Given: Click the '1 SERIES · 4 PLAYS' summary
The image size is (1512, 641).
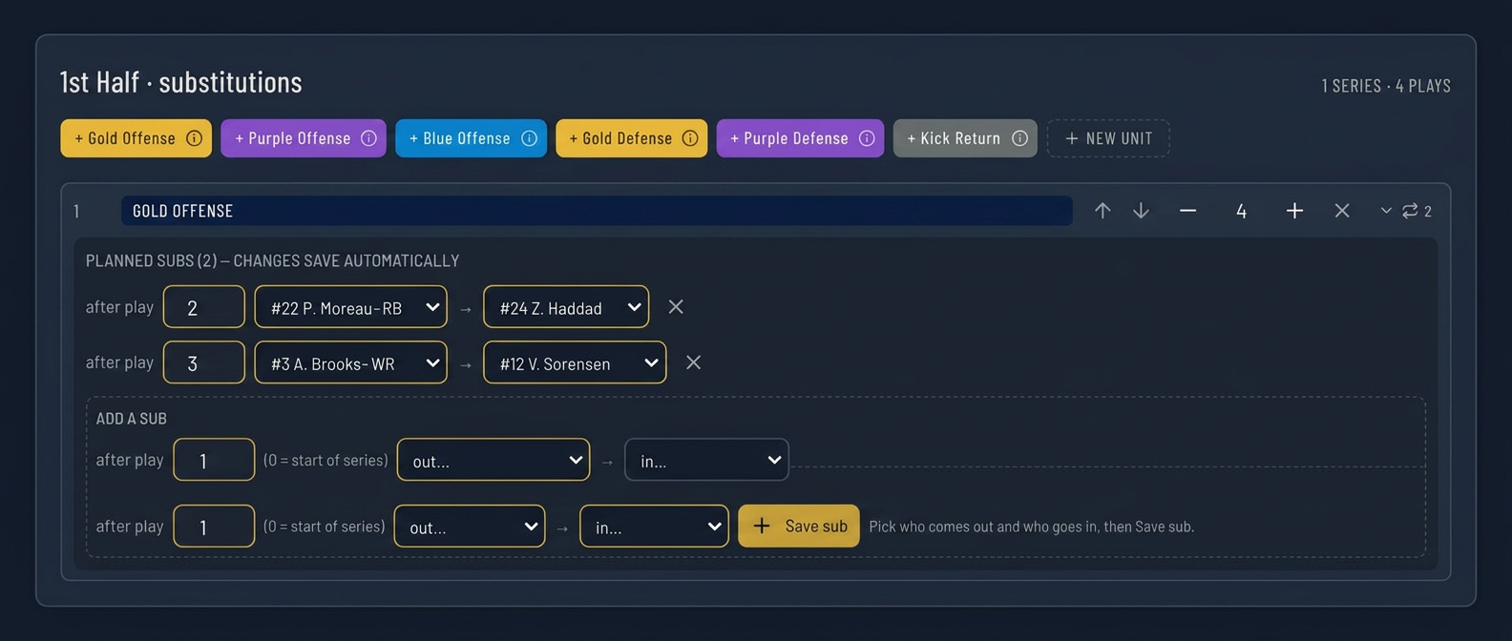Looking at the screenshot, I should pos(1386,86).
